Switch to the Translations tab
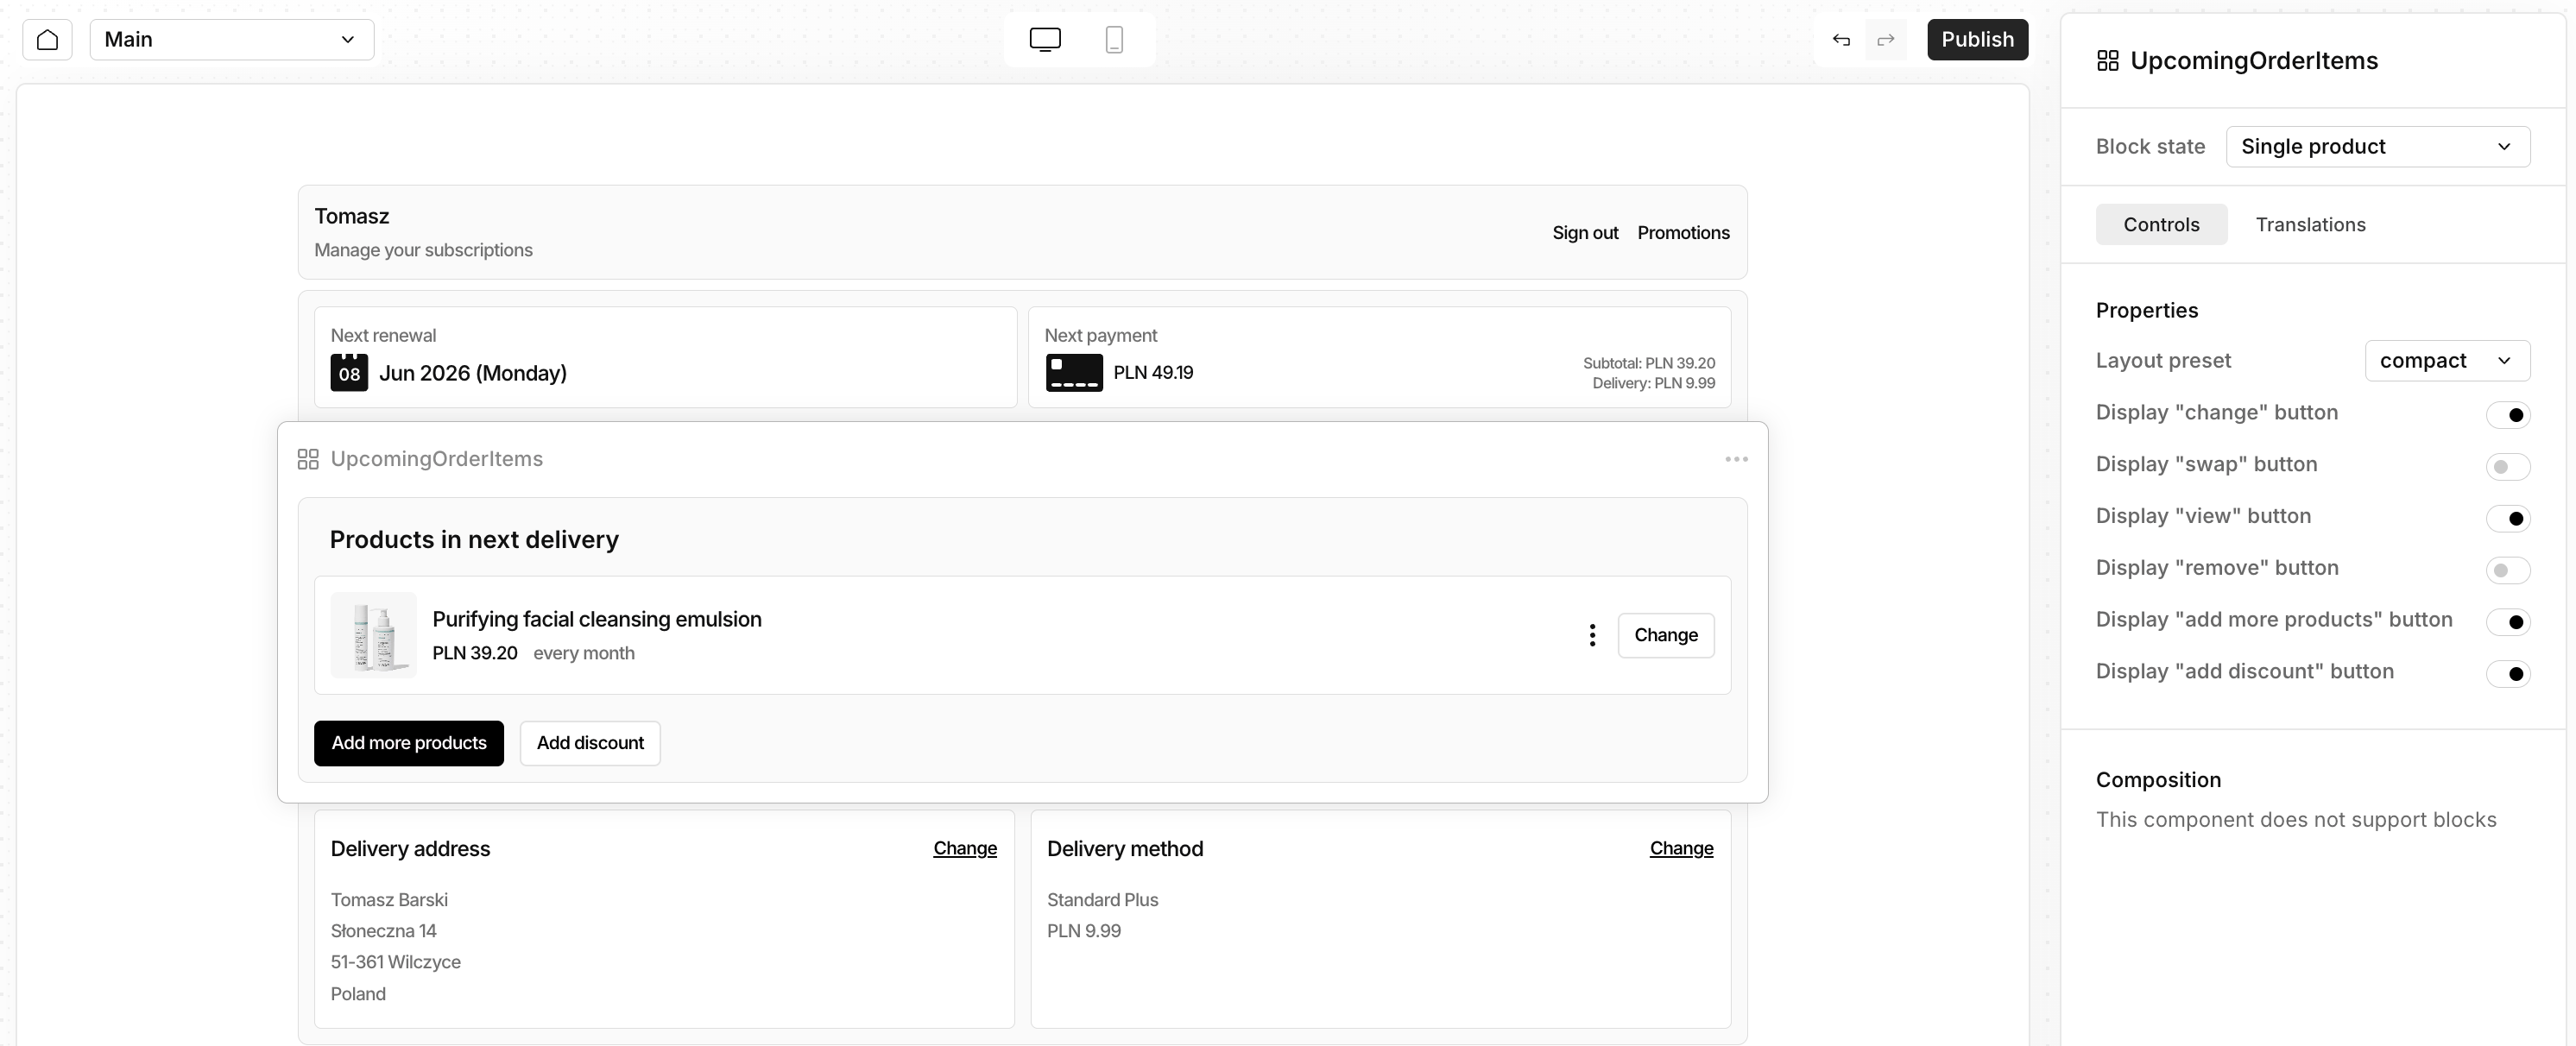This screenshot has height=1046, width=2576. point(2310,224)
